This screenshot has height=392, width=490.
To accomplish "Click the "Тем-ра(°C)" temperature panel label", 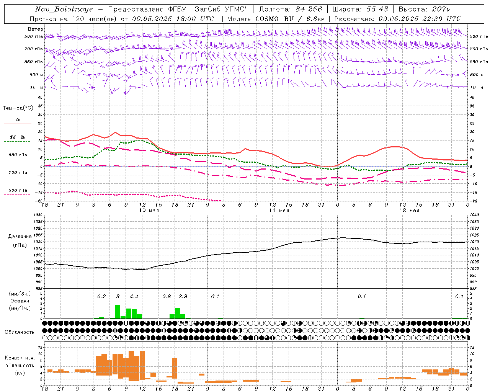I will point(18,108).
